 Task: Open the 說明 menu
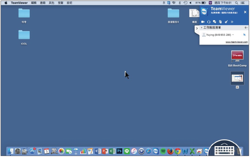click(x=69, y=3)
